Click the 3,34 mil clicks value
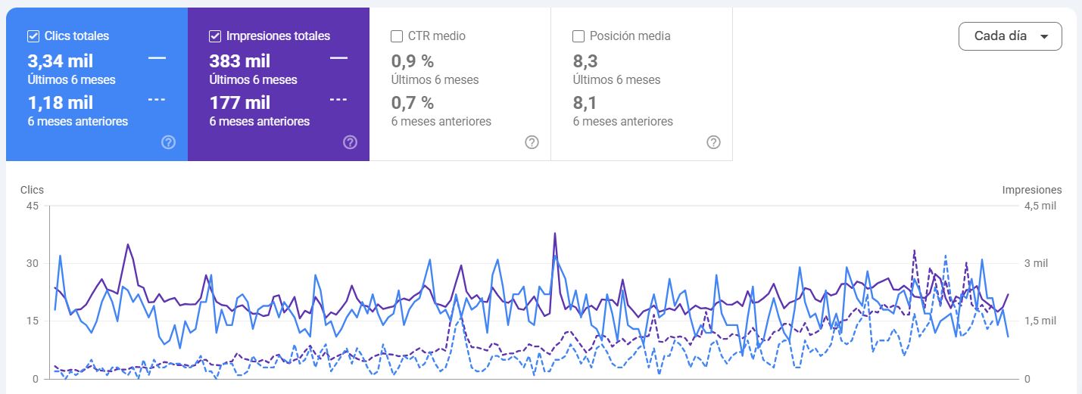Viewport: 1082px width, 394px height. (61, 61)
